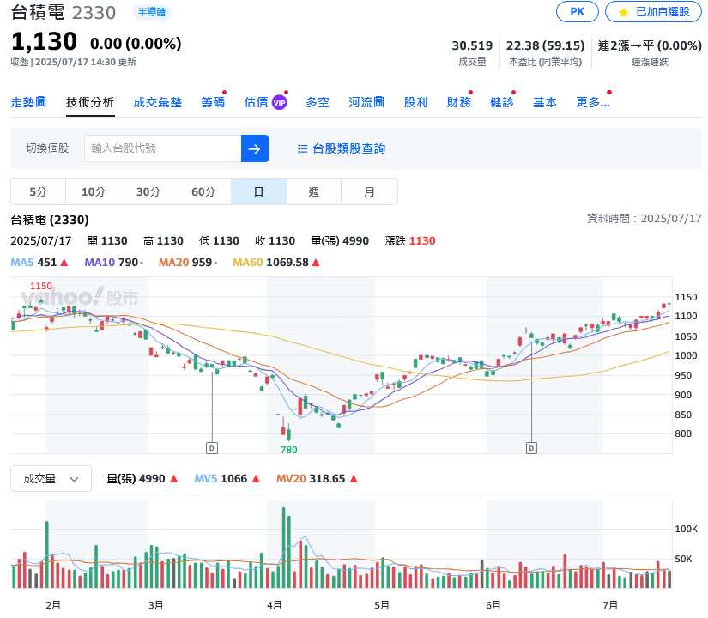The height and width of the screenshot is (618, 708).
Task: Click the star icon in 已加自選股
Action: tap(624, 12)
